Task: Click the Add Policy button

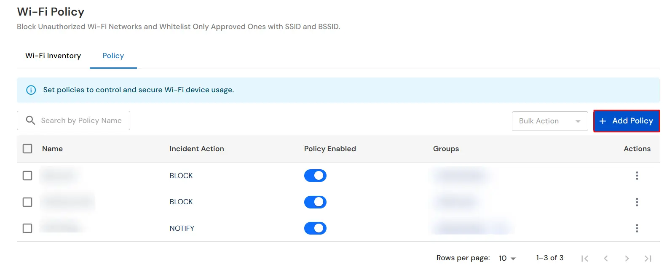Action: [x=626, y=121]
